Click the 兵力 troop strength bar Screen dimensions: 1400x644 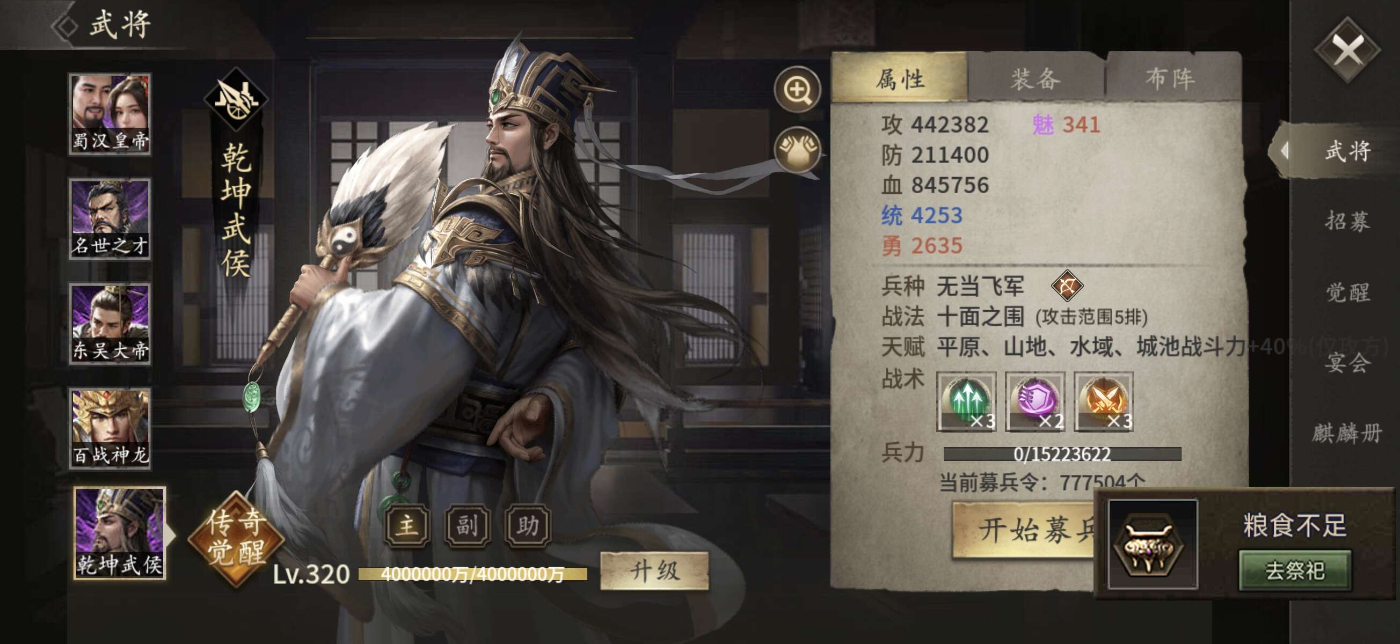(1062, 454)
